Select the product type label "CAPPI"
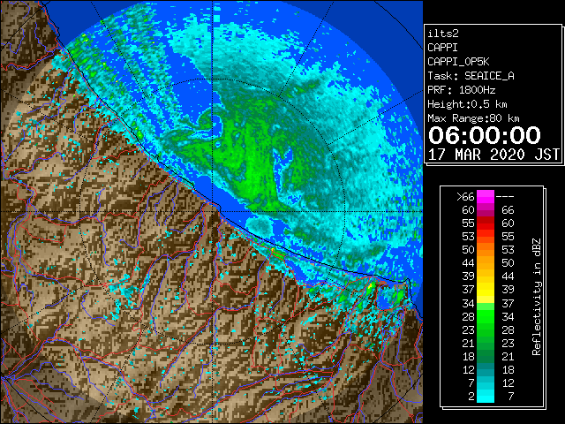This screenshot has height=424, width=565. point(442,48)
